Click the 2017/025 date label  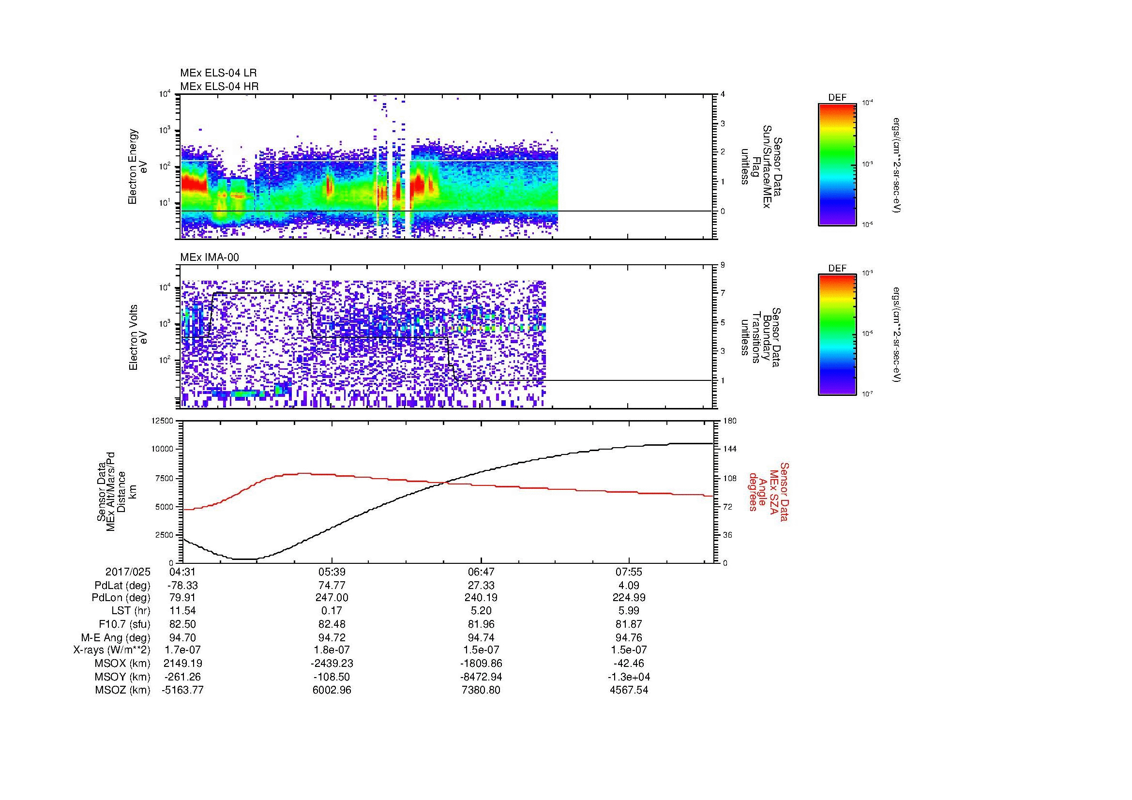[128, 572]
